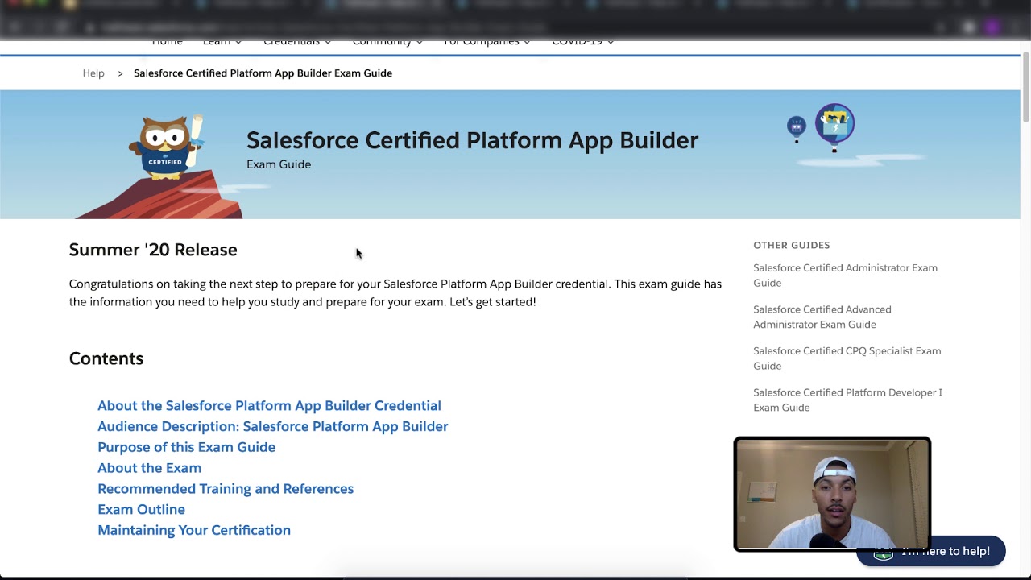The height and width of the screenshot is (580, 1031).
Task: Open the About the Exam section
Action: click(149, 468)
